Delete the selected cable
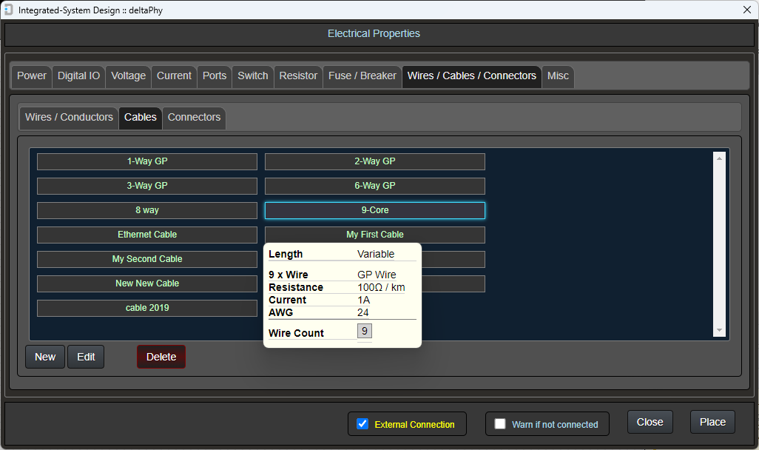The width and height of the screenshot is (759, 450). pyautogui.click(x=161, y=357)
